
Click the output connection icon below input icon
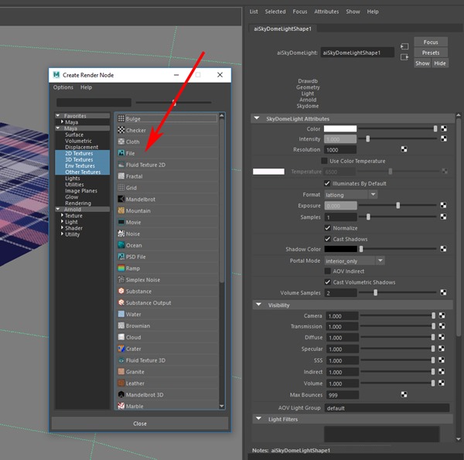click(404, 57)
